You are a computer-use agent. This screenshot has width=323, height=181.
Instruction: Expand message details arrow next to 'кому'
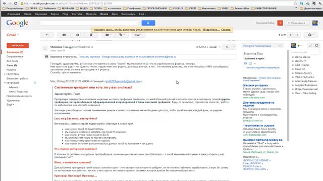point(64,51)
